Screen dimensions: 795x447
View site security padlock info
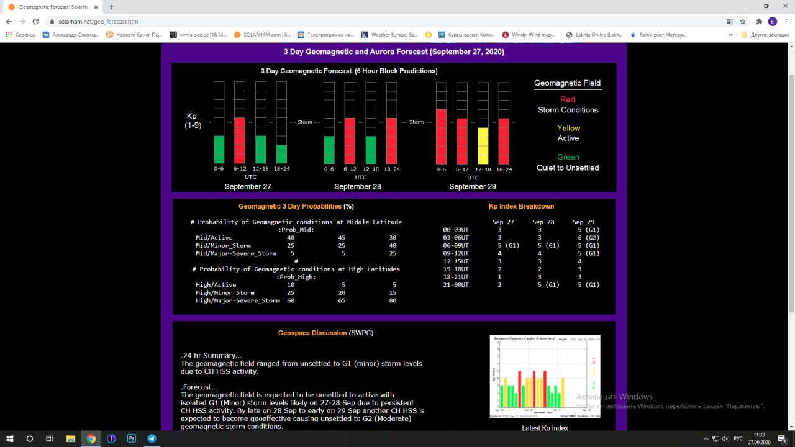coord(52,21)
